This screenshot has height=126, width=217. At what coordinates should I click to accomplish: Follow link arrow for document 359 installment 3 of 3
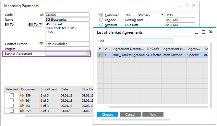pyautogui.click(x=22, y=111)
